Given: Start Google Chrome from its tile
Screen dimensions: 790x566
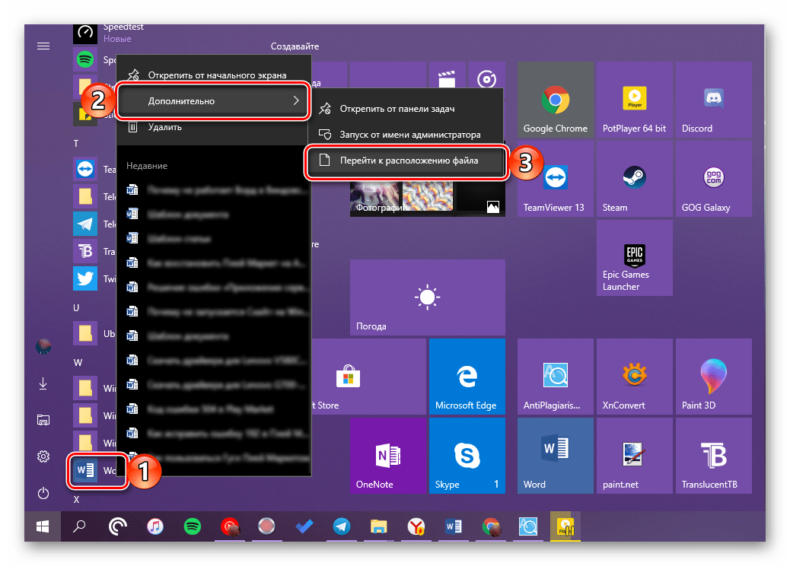Looking at the screenshot, I should 555,100.
